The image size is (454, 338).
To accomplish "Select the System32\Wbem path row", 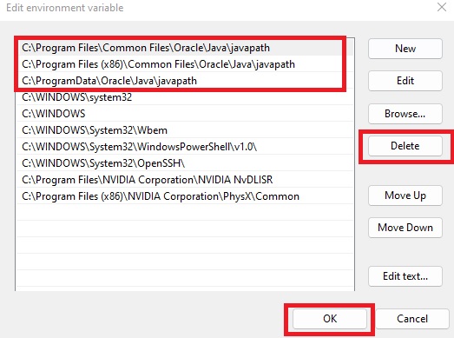I will 185,130.
